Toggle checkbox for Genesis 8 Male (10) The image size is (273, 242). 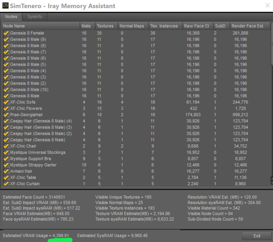click(6, 89)
